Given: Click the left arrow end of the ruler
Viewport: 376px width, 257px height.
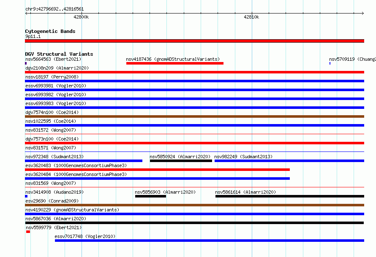Looking at the screenshot, I should click(27, 13).
